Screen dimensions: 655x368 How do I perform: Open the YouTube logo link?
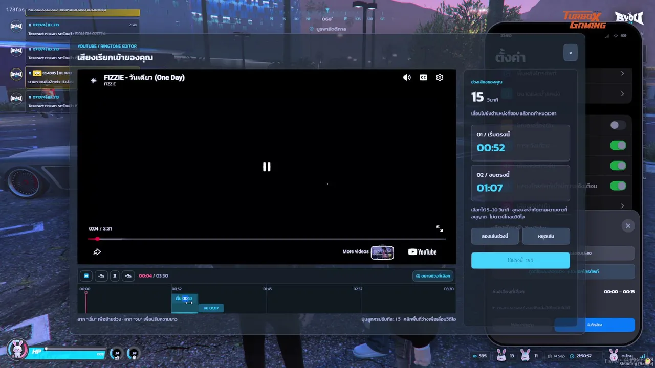422,252
